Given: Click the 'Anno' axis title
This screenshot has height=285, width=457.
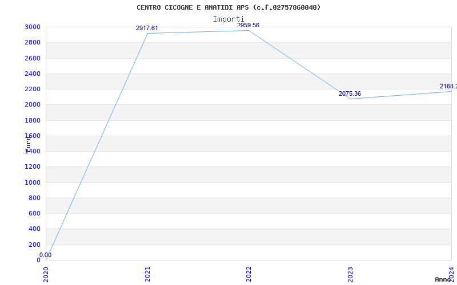Looking at the screenshot, I should coord(443,279).
